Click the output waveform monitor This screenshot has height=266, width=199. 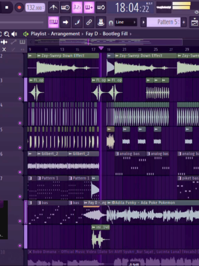[163, 7]
